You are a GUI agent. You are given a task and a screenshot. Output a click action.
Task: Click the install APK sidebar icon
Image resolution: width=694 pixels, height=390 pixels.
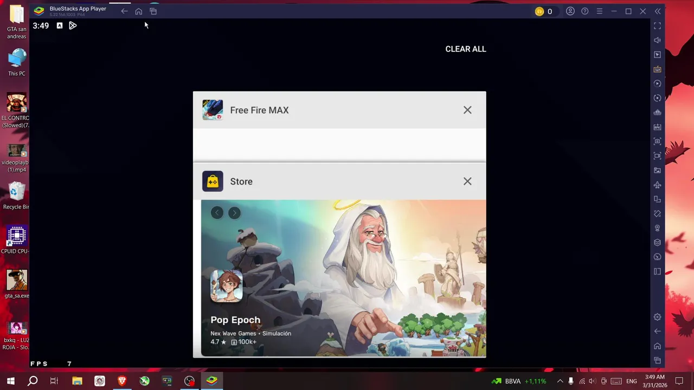[x=658, y=127]
